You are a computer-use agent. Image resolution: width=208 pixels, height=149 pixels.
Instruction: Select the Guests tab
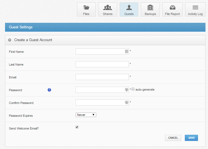[129, 10]
